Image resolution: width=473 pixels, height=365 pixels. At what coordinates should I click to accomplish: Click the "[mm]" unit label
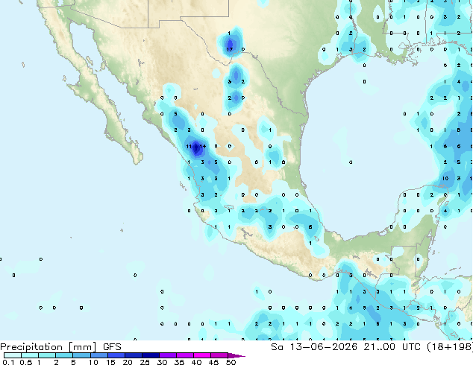click(82, 347)
